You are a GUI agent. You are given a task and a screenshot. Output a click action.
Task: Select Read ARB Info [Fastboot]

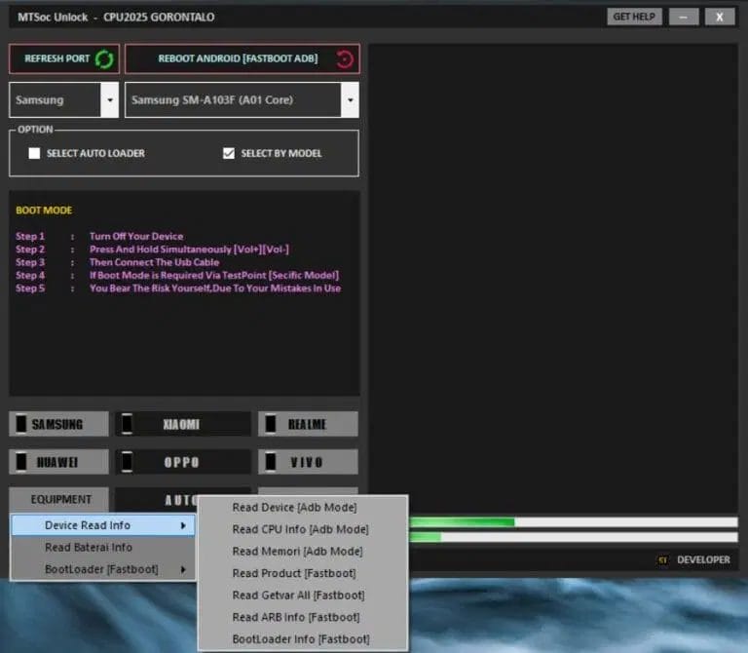[295, 617]
